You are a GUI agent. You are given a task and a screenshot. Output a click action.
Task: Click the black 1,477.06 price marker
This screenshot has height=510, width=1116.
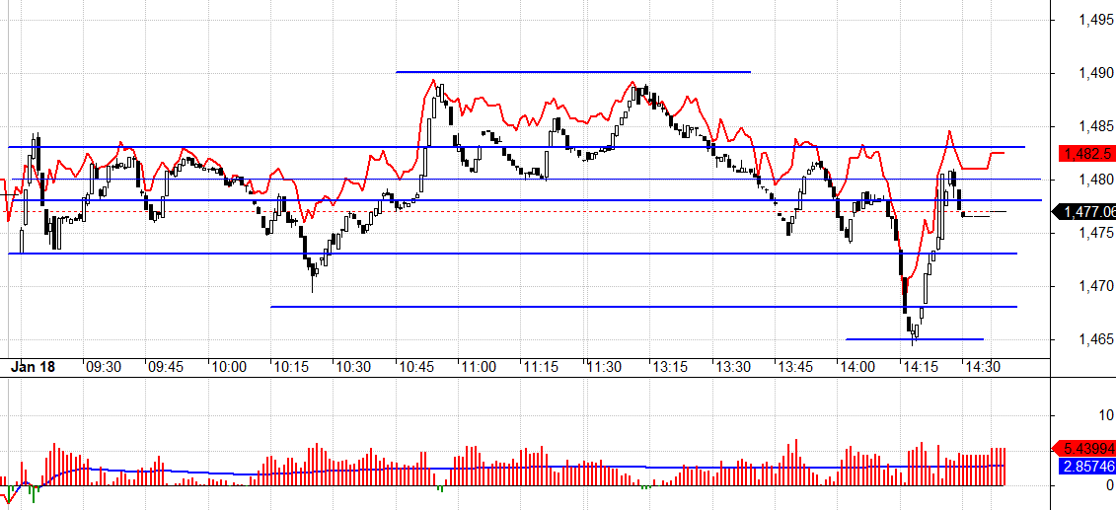click(x=1087, y=211)
